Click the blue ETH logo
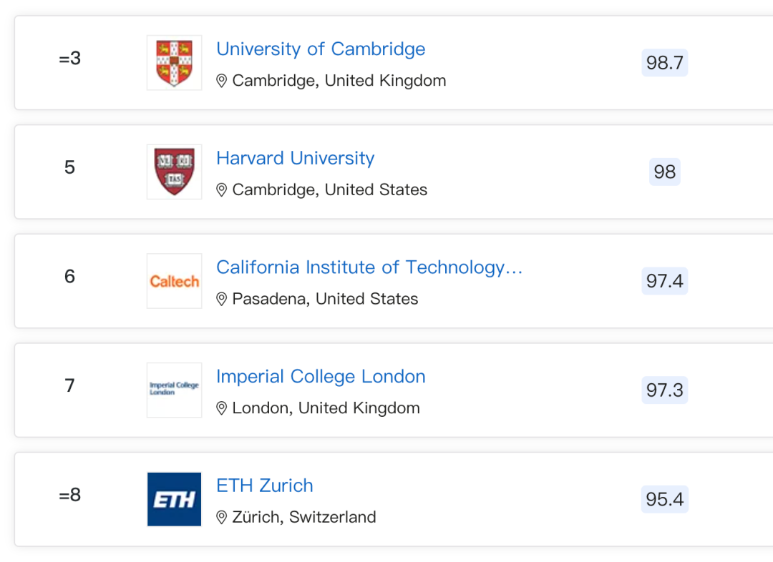The height and width of the screenshot is (562, 773). point(174,499)
